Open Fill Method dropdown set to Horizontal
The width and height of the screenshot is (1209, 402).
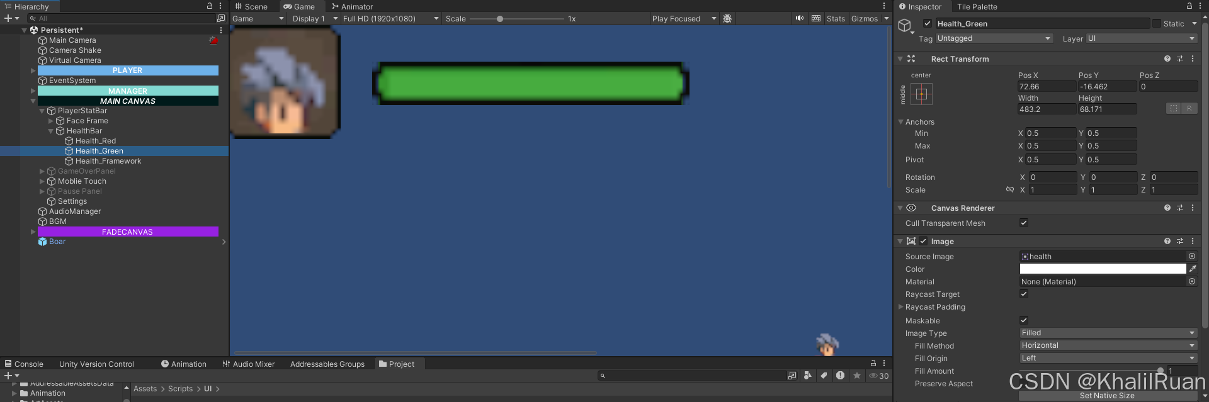tap(1108, 345)
